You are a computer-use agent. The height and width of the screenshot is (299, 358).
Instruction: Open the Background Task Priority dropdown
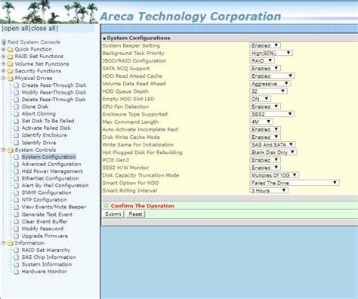pos(271,53)
